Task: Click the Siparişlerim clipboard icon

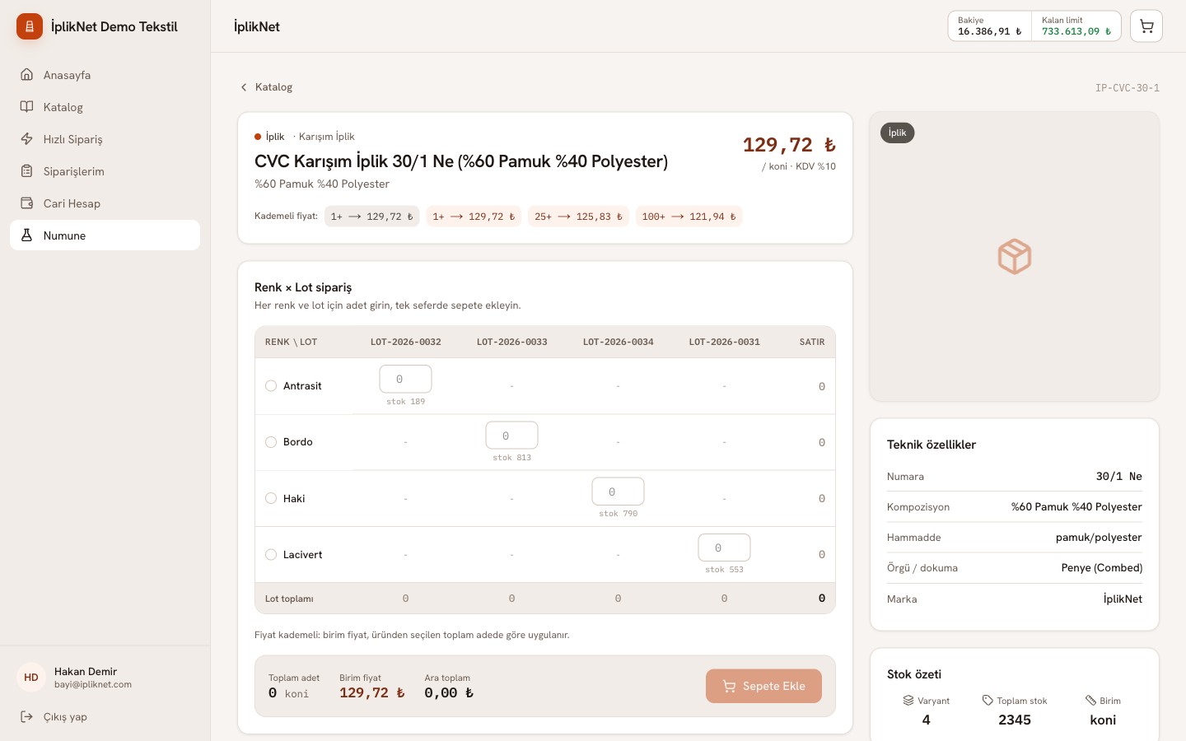Action: (27, 171)
